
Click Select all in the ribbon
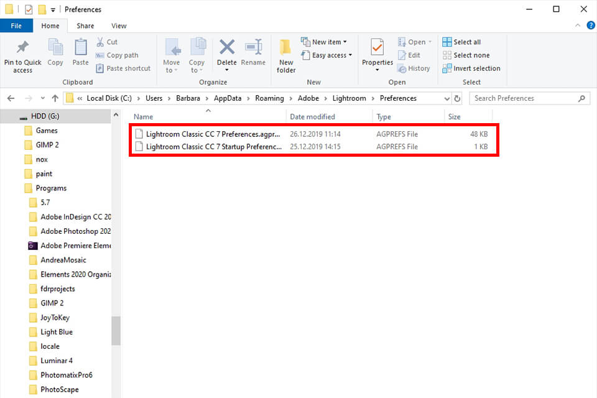(461, 42)
